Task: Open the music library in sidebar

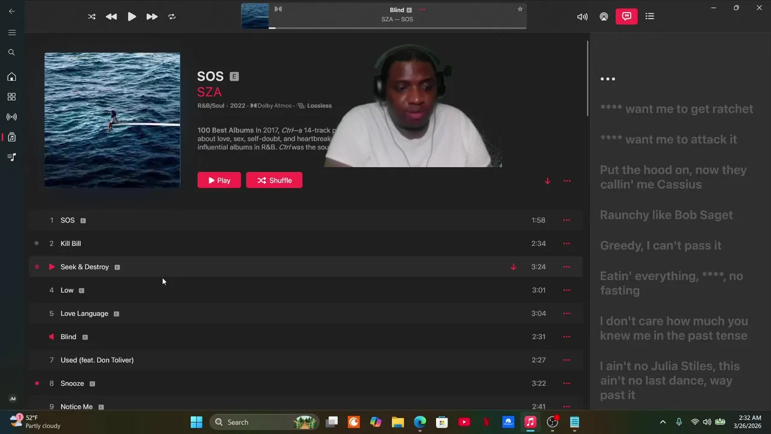Action: [11, 137]
